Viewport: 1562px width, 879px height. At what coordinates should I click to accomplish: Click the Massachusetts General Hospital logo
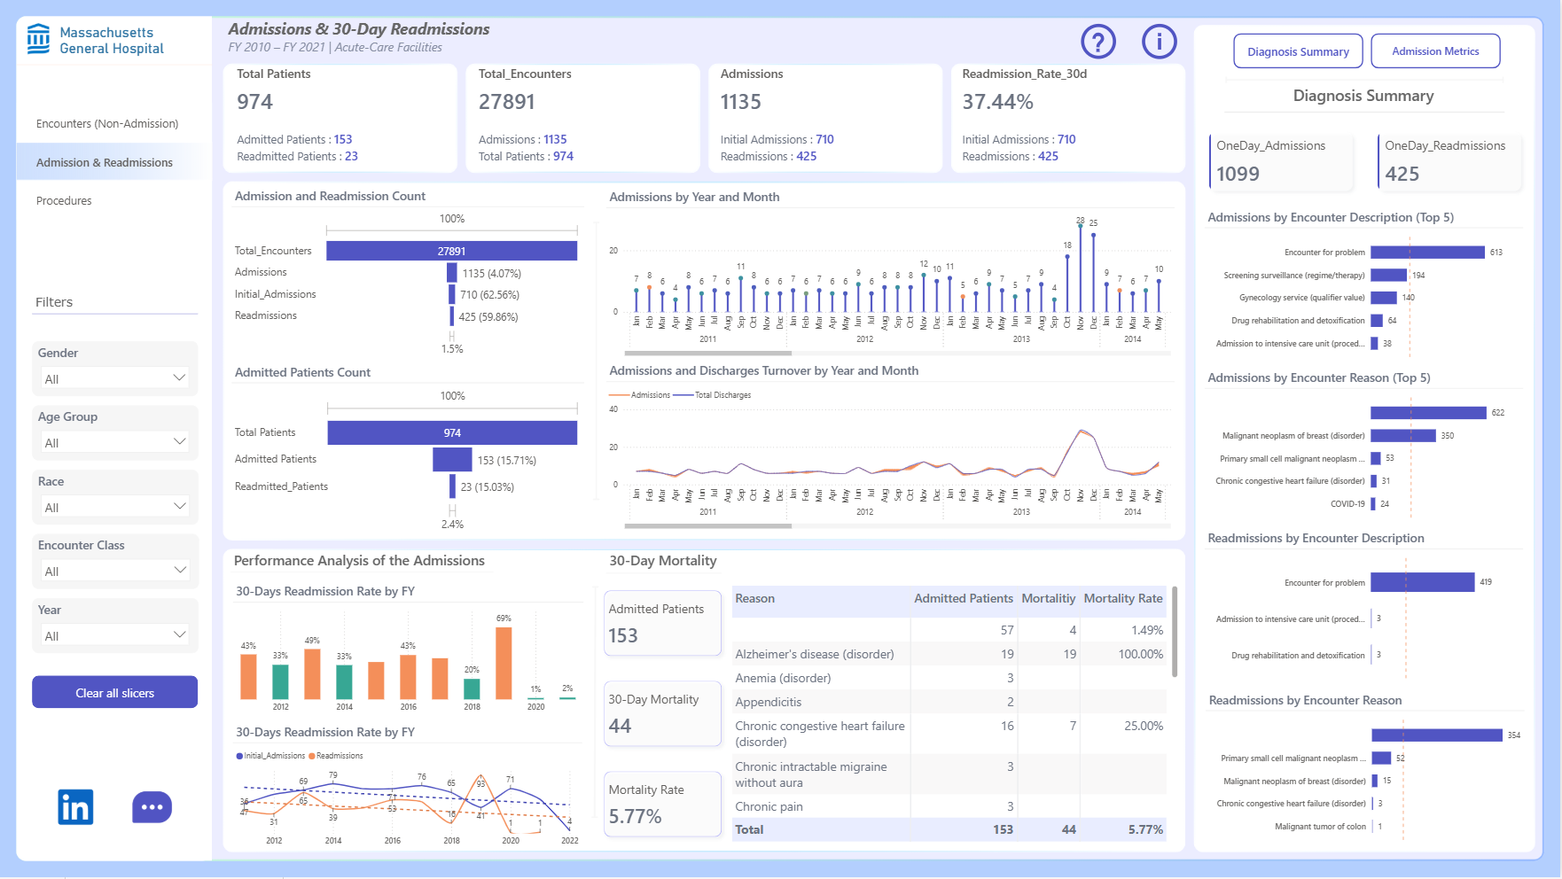pos(95,40)
